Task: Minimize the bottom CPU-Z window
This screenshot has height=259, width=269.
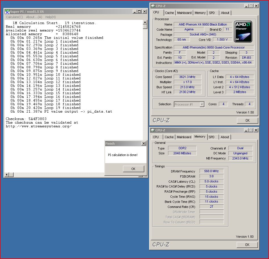Action: coord(246,130)
